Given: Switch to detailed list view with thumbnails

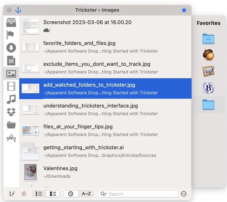Looking at the screenshot, I should (x=53, y=194).
